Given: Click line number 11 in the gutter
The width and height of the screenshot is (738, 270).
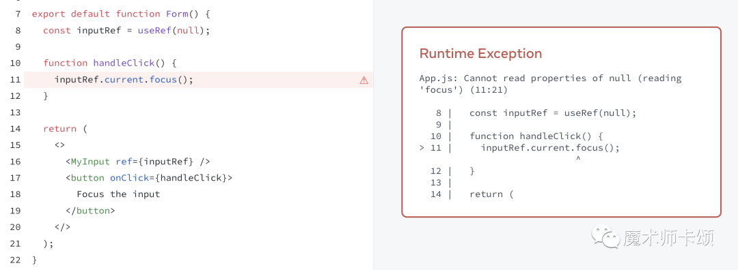Looking at the screenshot, I should point(15,79).
